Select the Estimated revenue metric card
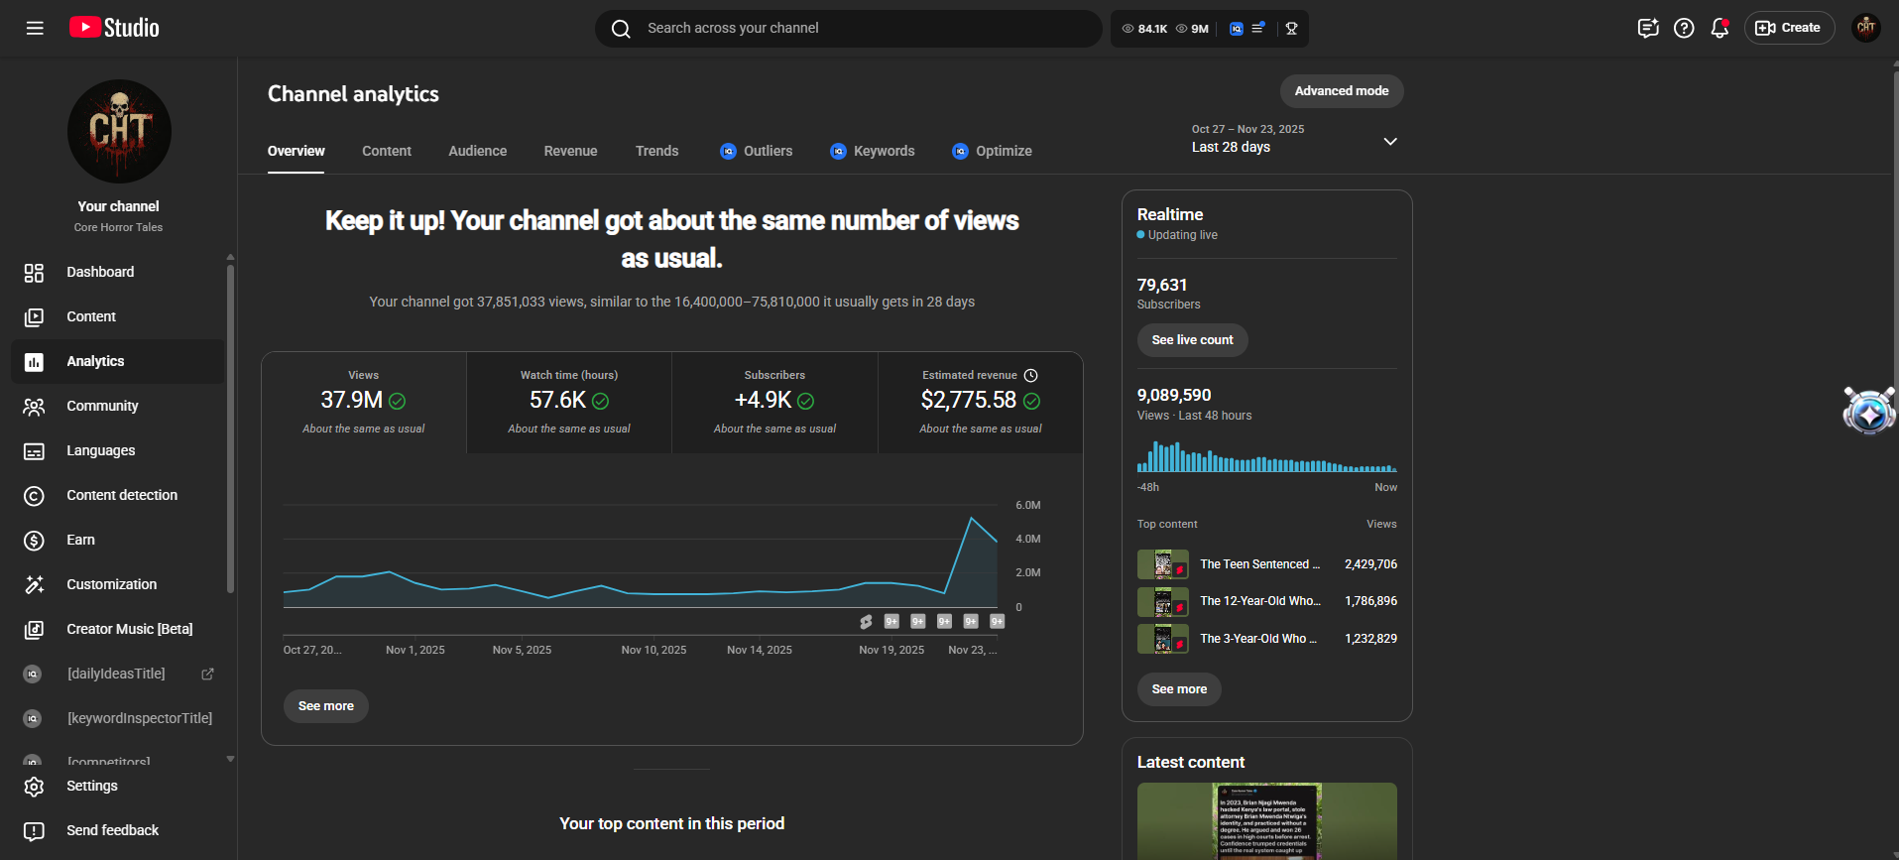Viewport: 1899px width, 860px height. (x=981, y=403)
